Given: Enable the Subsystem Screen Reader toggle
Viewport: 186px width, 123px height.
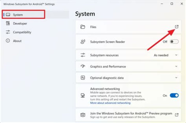Looking at the screenshot, I should (174, 42).
